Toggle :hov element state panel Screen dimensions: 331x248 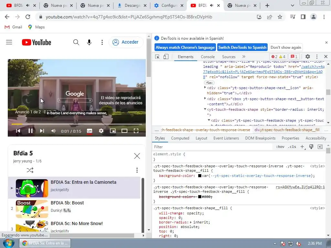[x=280, y=147]
